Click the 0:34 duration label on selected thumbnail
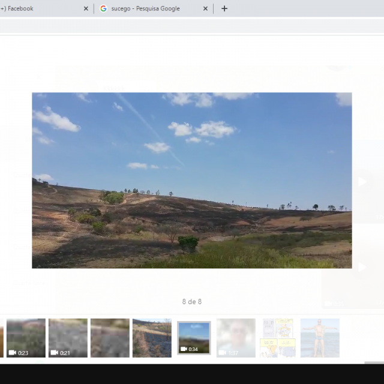This screenshot has width=384, height=384. [x=193, y=349]
